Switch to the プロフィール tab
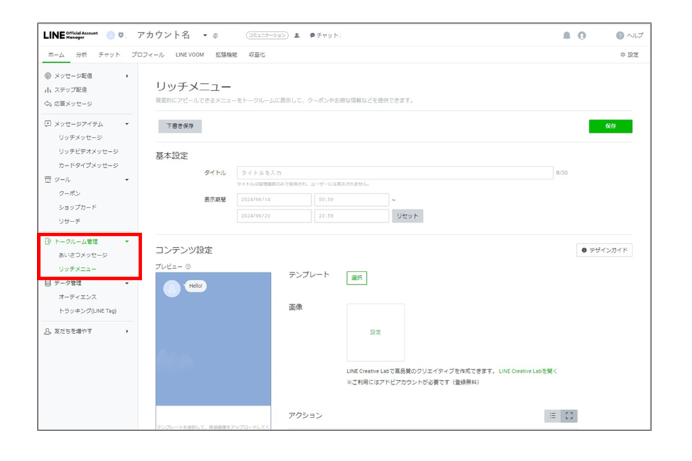Image resolution: width=692 pixels, height=461 pixels. [x=147, y=55]
